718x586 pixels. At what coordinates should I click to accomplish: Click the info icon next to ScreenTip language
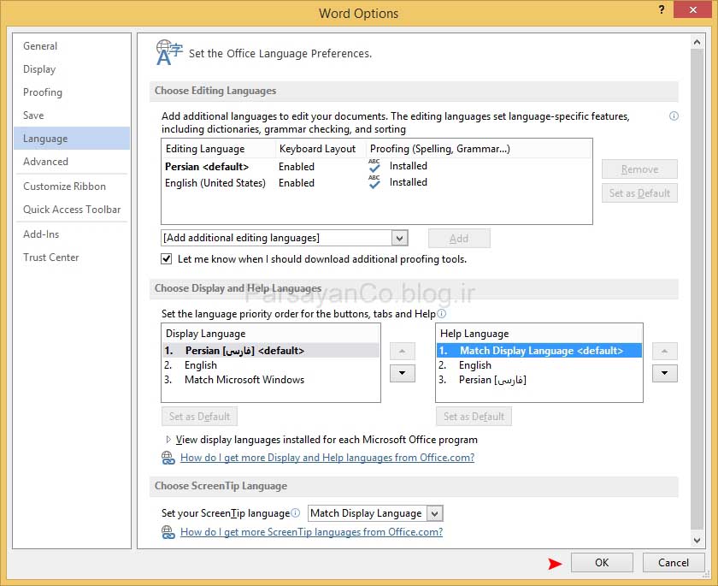(296, 513)
